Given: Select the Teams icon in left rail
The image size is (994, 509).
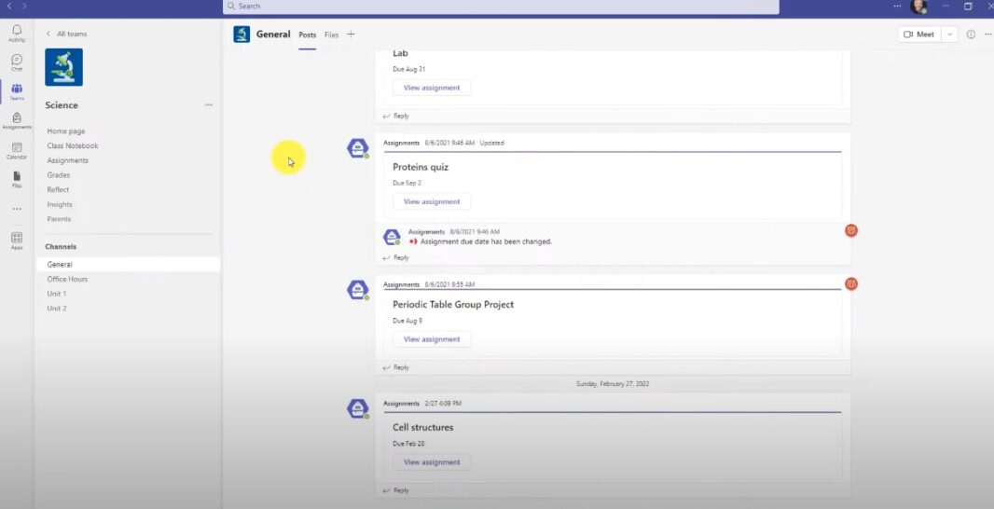Looking at the screenshot, I should coord(17,90).
